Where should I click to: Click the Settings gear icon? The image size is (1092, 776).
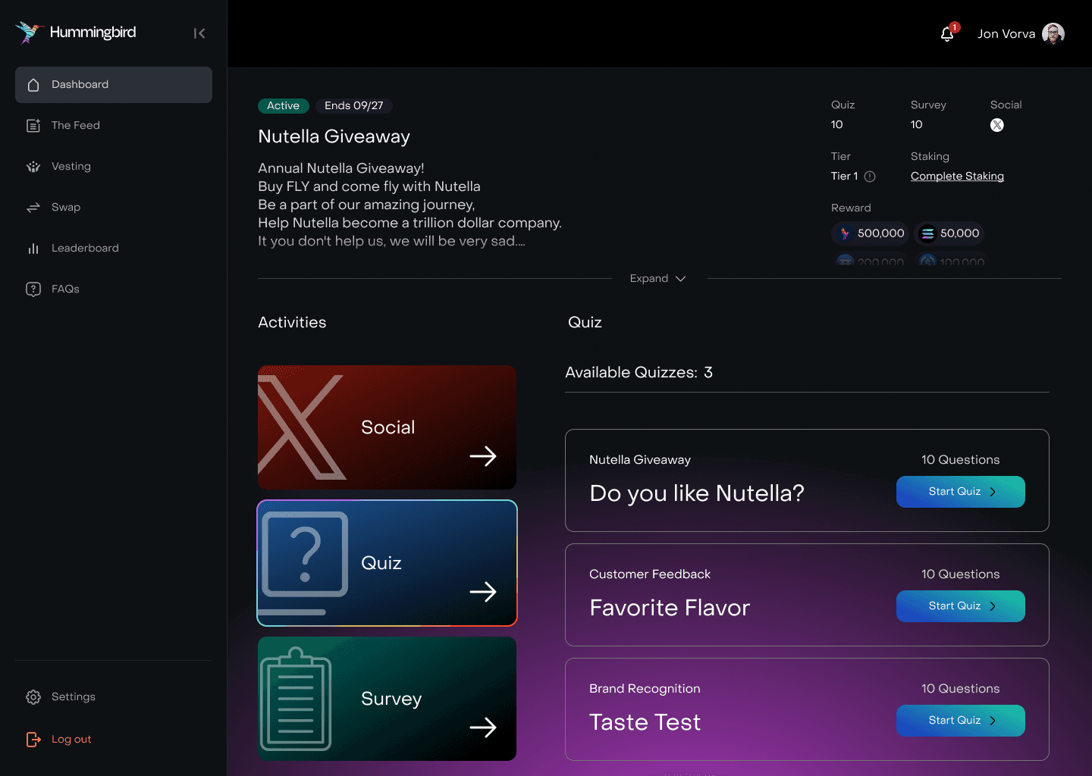click(x=33, y=697)
